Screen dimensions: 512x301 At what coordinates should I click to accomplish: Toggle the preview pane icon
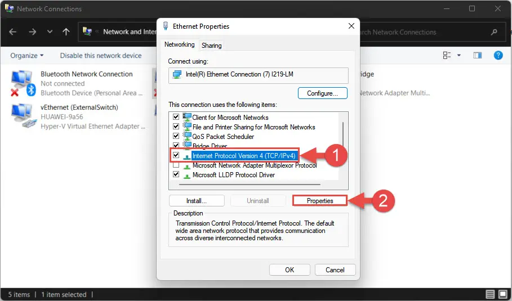click(x=478, y=56)
